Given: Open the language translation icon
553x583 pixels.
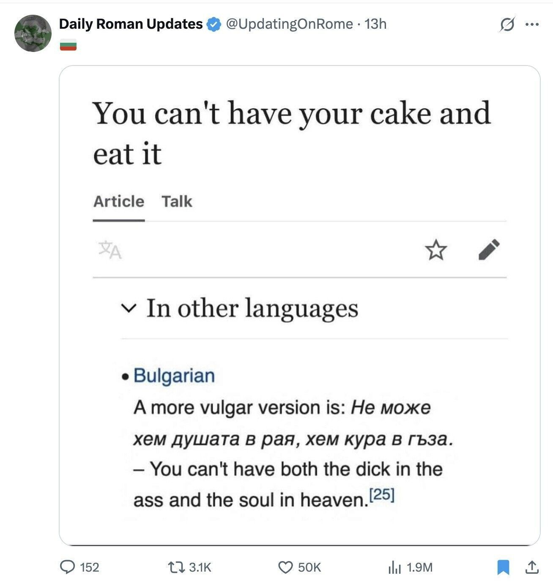Looking at the screenshot, I should coord(110,250).
